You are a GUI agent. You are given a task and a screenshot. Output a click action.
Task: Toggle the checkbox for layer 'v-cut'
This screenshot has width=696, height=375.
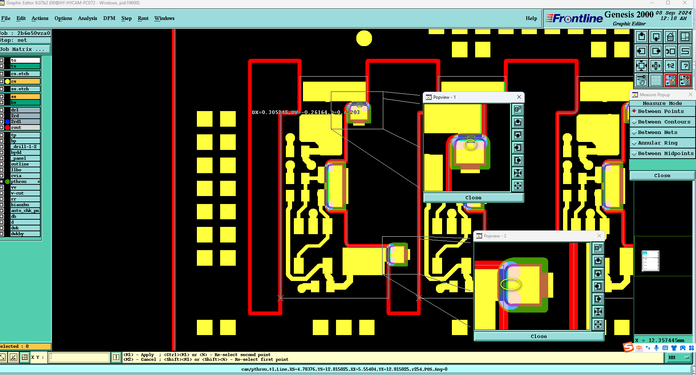click(x=2, y=193)
